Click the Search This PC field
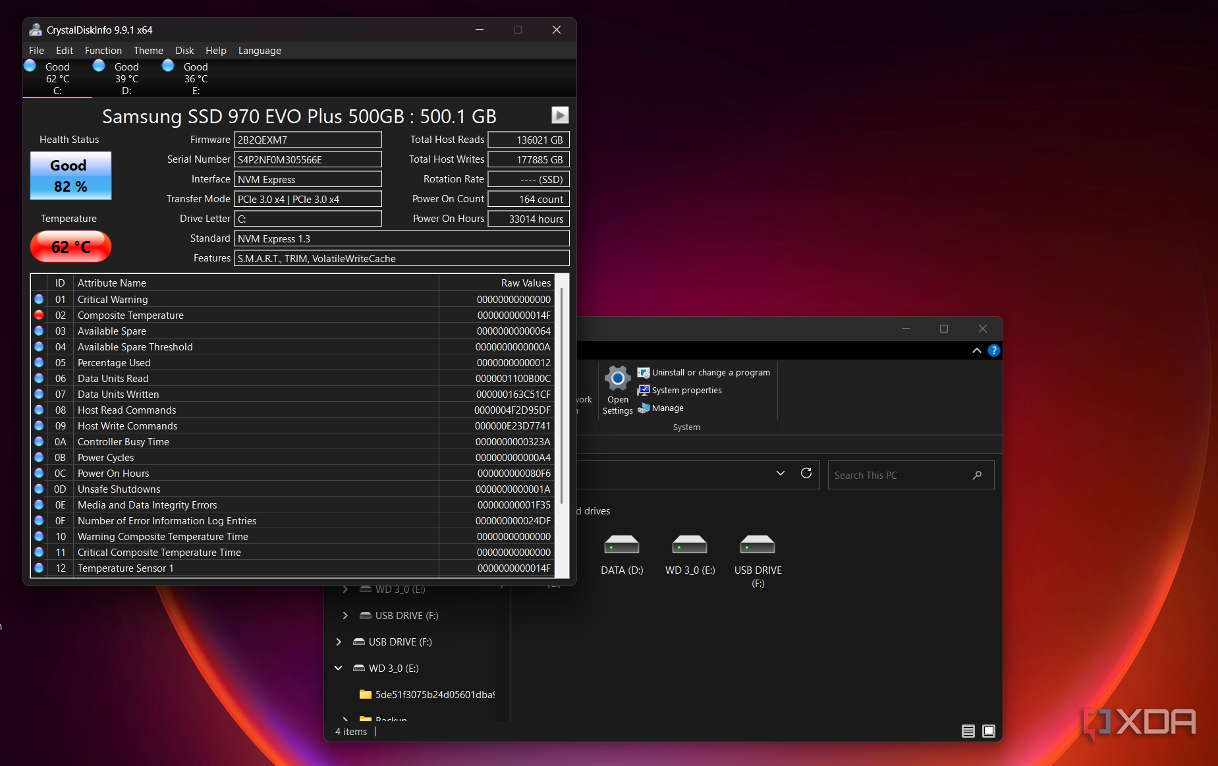The height and width of the screenshot is (766, 1218). pyautogui.click(x=911, y=476)
